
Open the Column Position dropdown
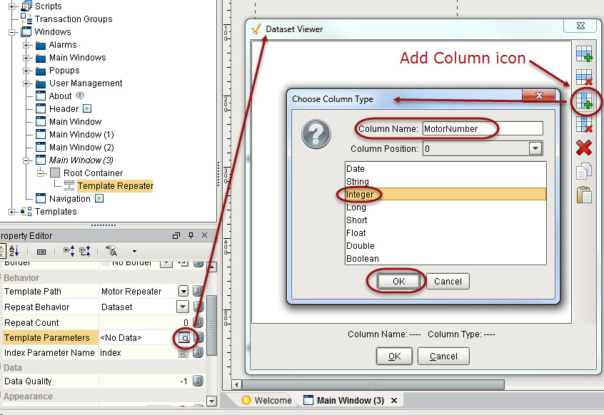(x=535, y=149)
